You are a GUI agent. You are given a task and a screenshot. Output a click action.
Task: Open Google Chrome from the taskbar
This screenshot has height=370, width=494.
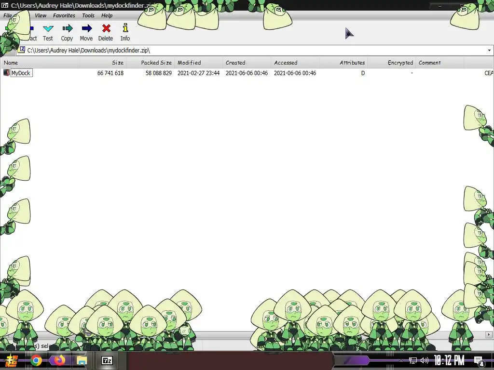(36, 360)
